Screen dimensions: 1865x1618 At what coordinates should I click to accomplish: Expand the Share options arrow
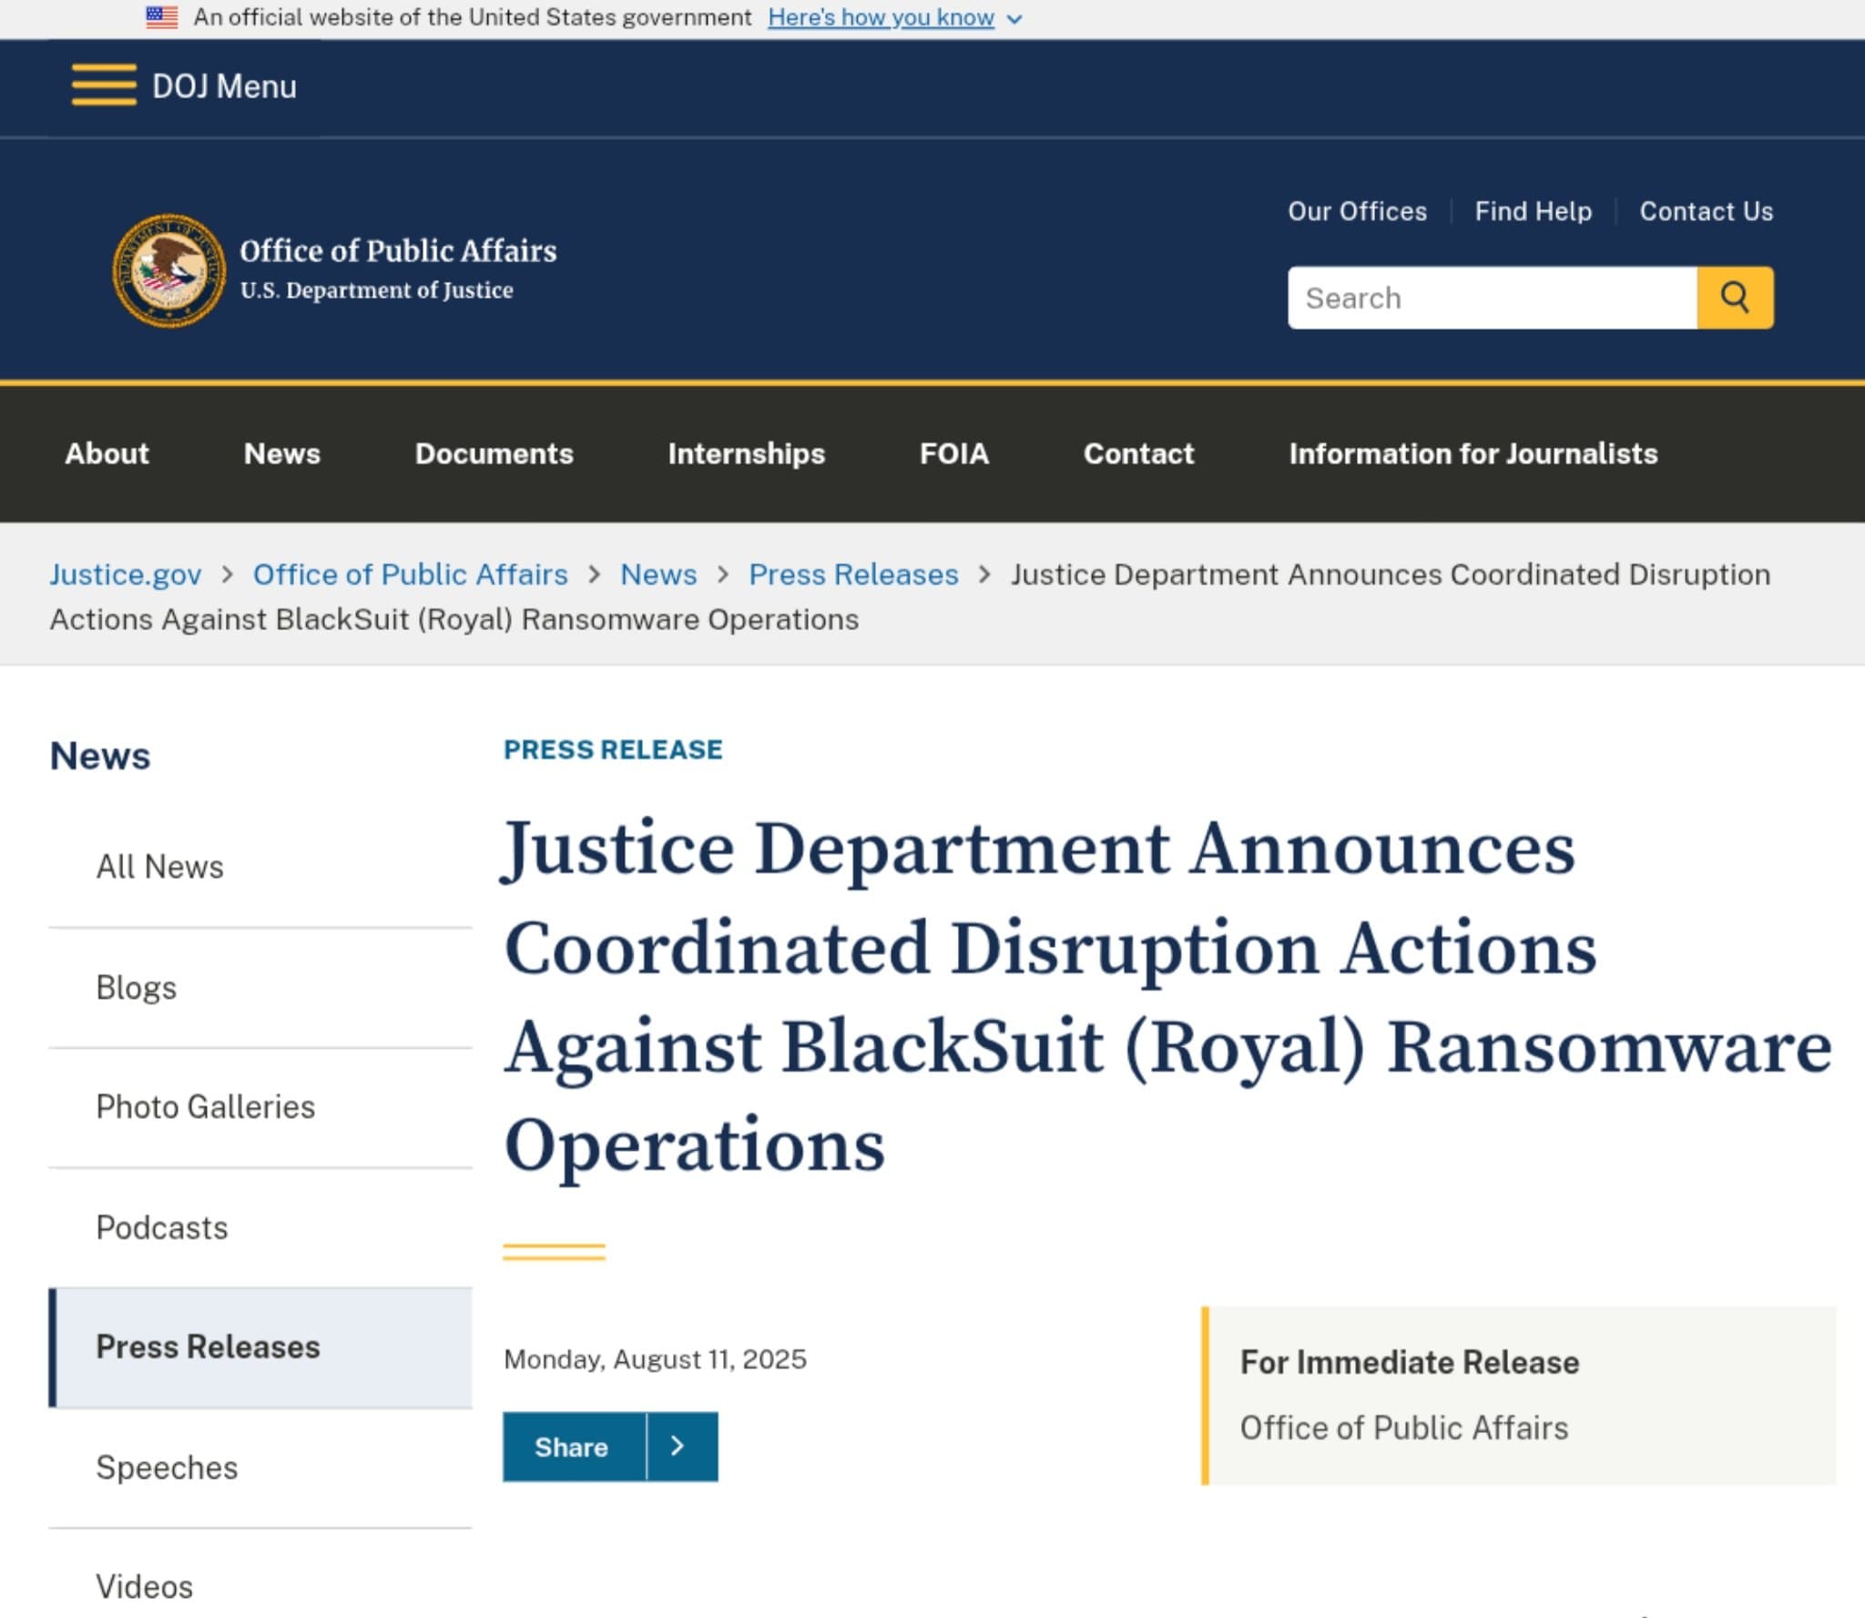point(677,1446)
